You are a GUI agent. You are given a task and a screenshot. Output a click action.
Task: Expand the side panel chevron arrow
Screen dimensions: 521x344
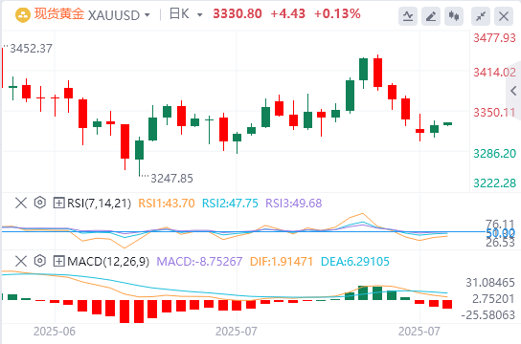(513, 91)
